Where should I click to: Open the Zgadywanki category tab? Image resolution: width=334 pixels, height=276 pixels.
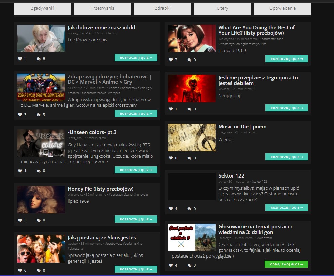[x=42, y=8]
